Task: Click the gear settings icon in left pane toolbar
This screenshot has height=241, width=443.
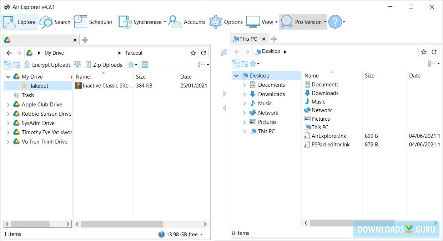Action: (x=145, y=65)
